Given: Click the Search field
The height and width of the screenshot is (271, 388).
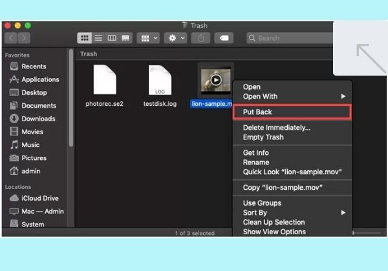Looking at the screenshot, I should coord(290,38).
